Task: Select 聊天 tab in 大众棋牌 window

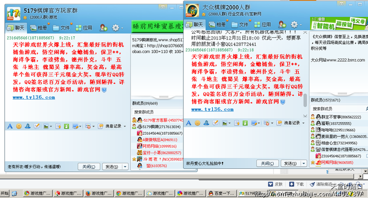Action: tap(195, 25)
